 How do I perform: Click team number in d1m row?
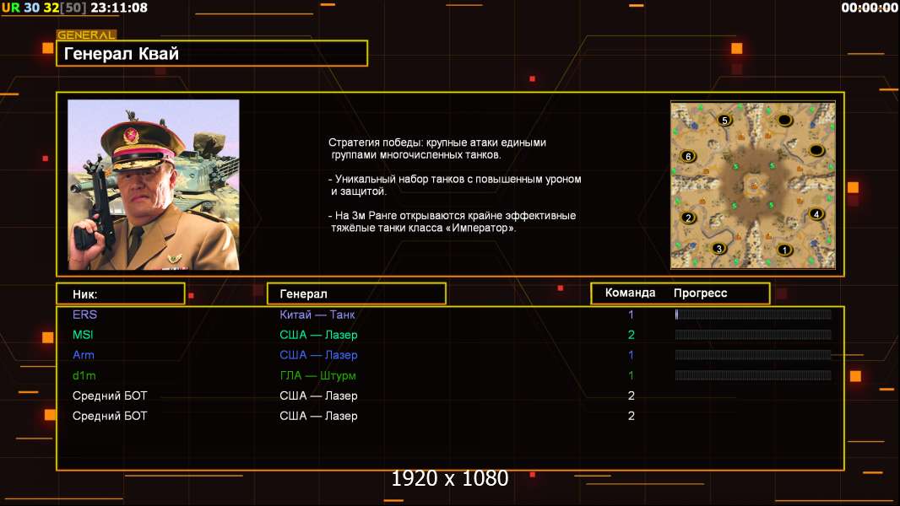631,376
